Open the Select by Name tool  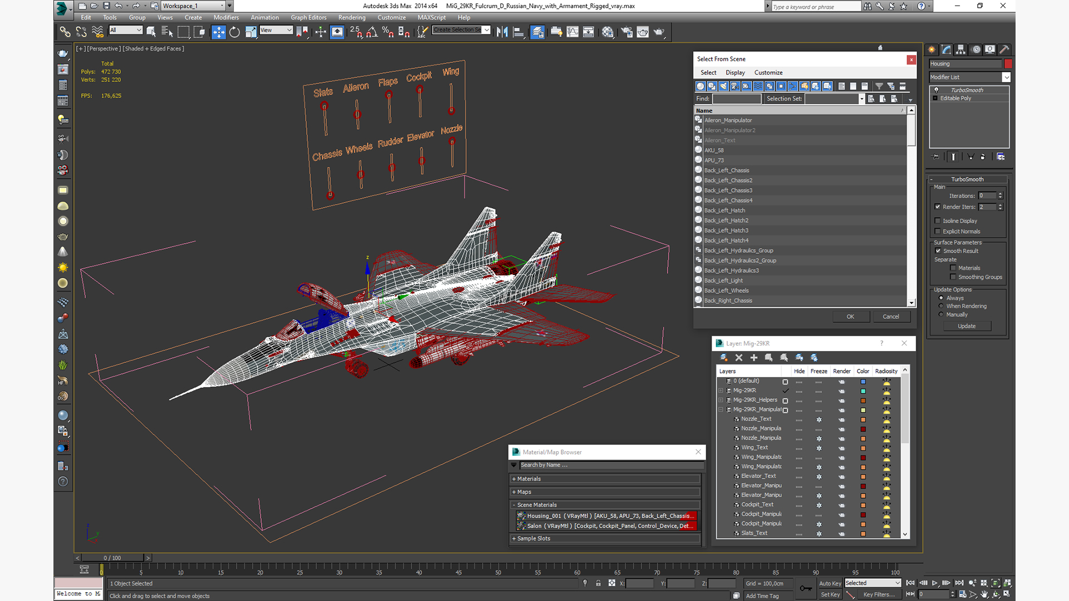(166, 32)
